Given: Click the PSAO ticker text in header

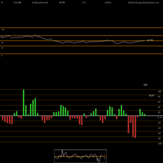Looking at the screenshot, I should (x=108, y=3).
